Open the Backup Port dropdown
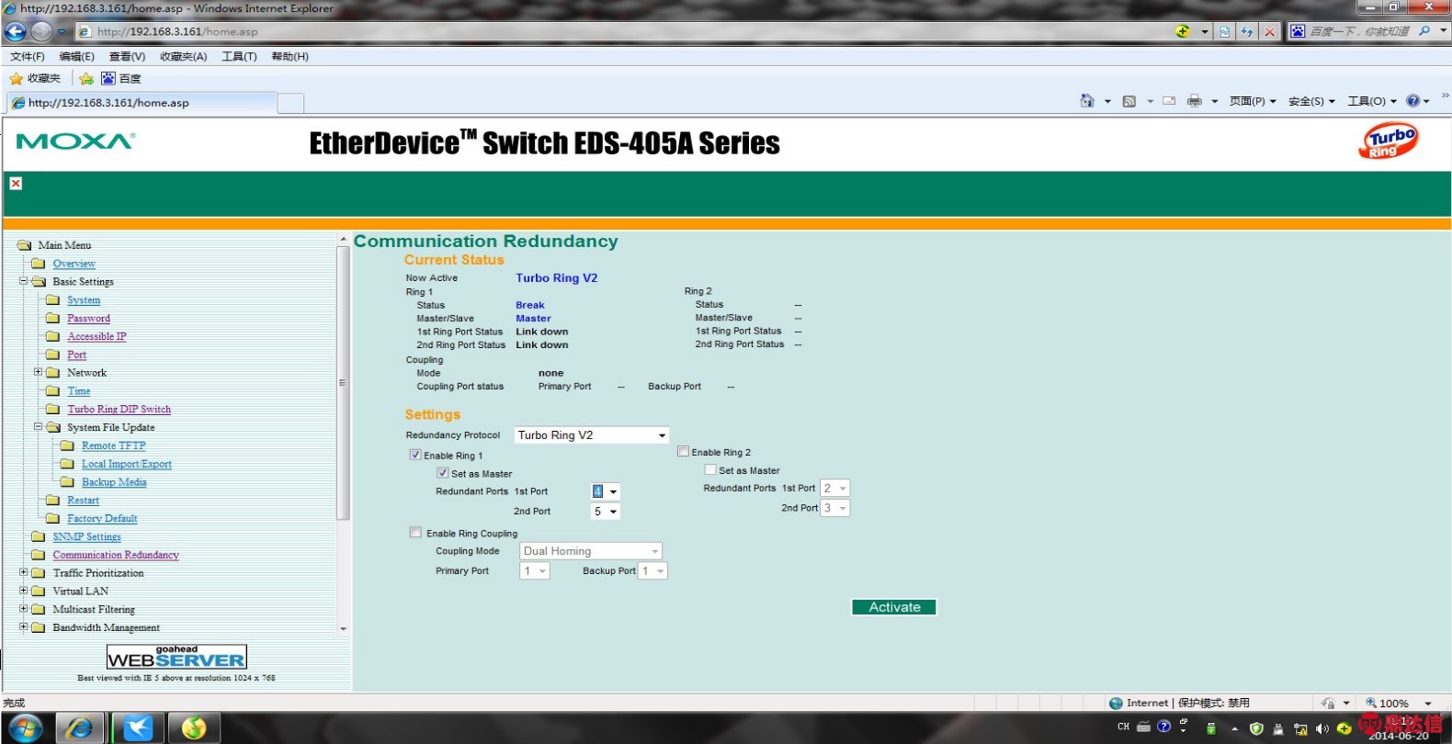 tap(652, 571)
